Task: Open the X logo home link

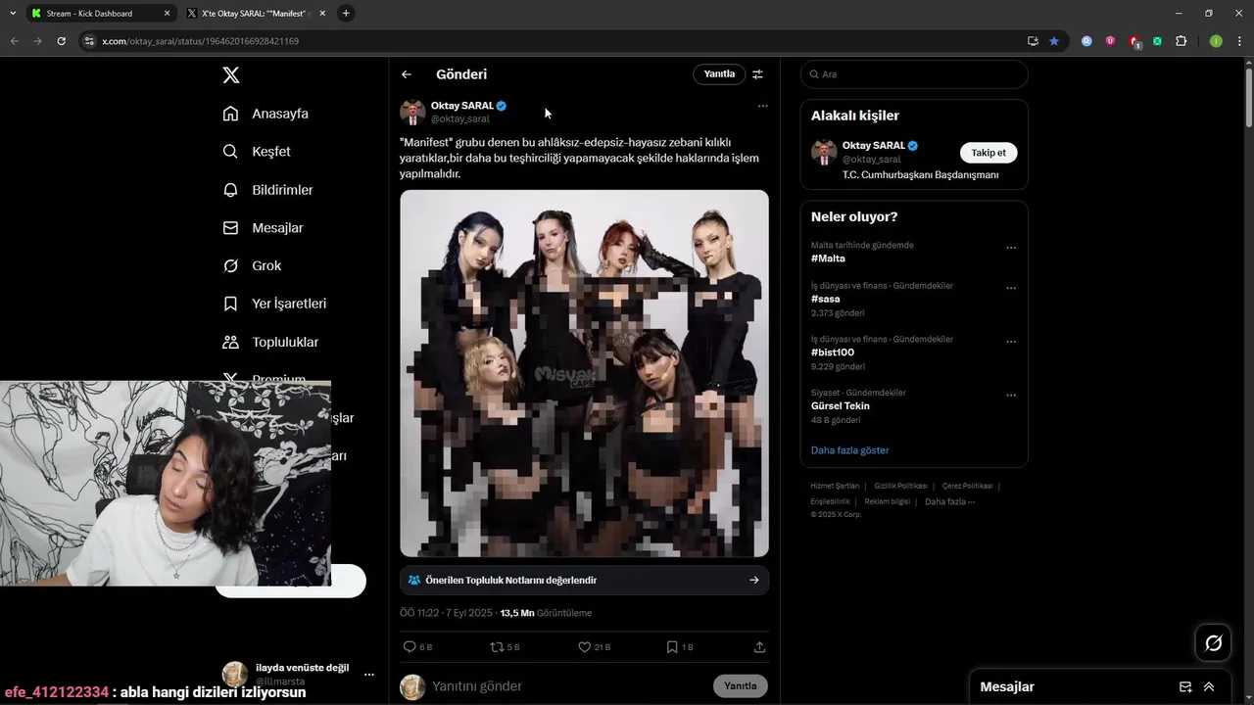Action: tap(230, 75)
